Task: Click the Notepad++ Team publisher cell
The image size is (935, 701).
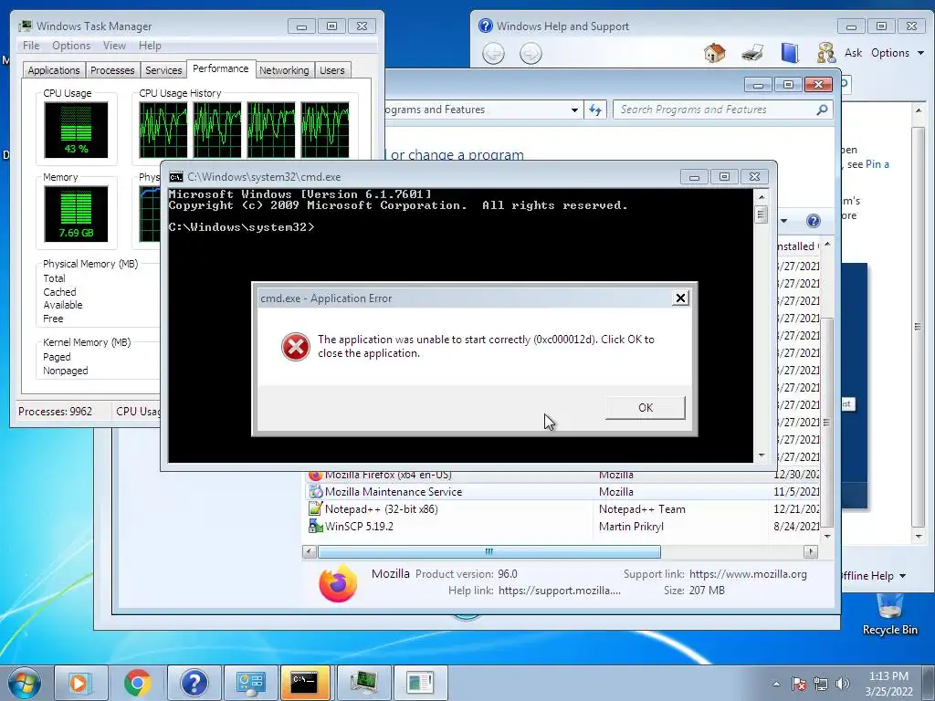Action: (x=642, y=509)
